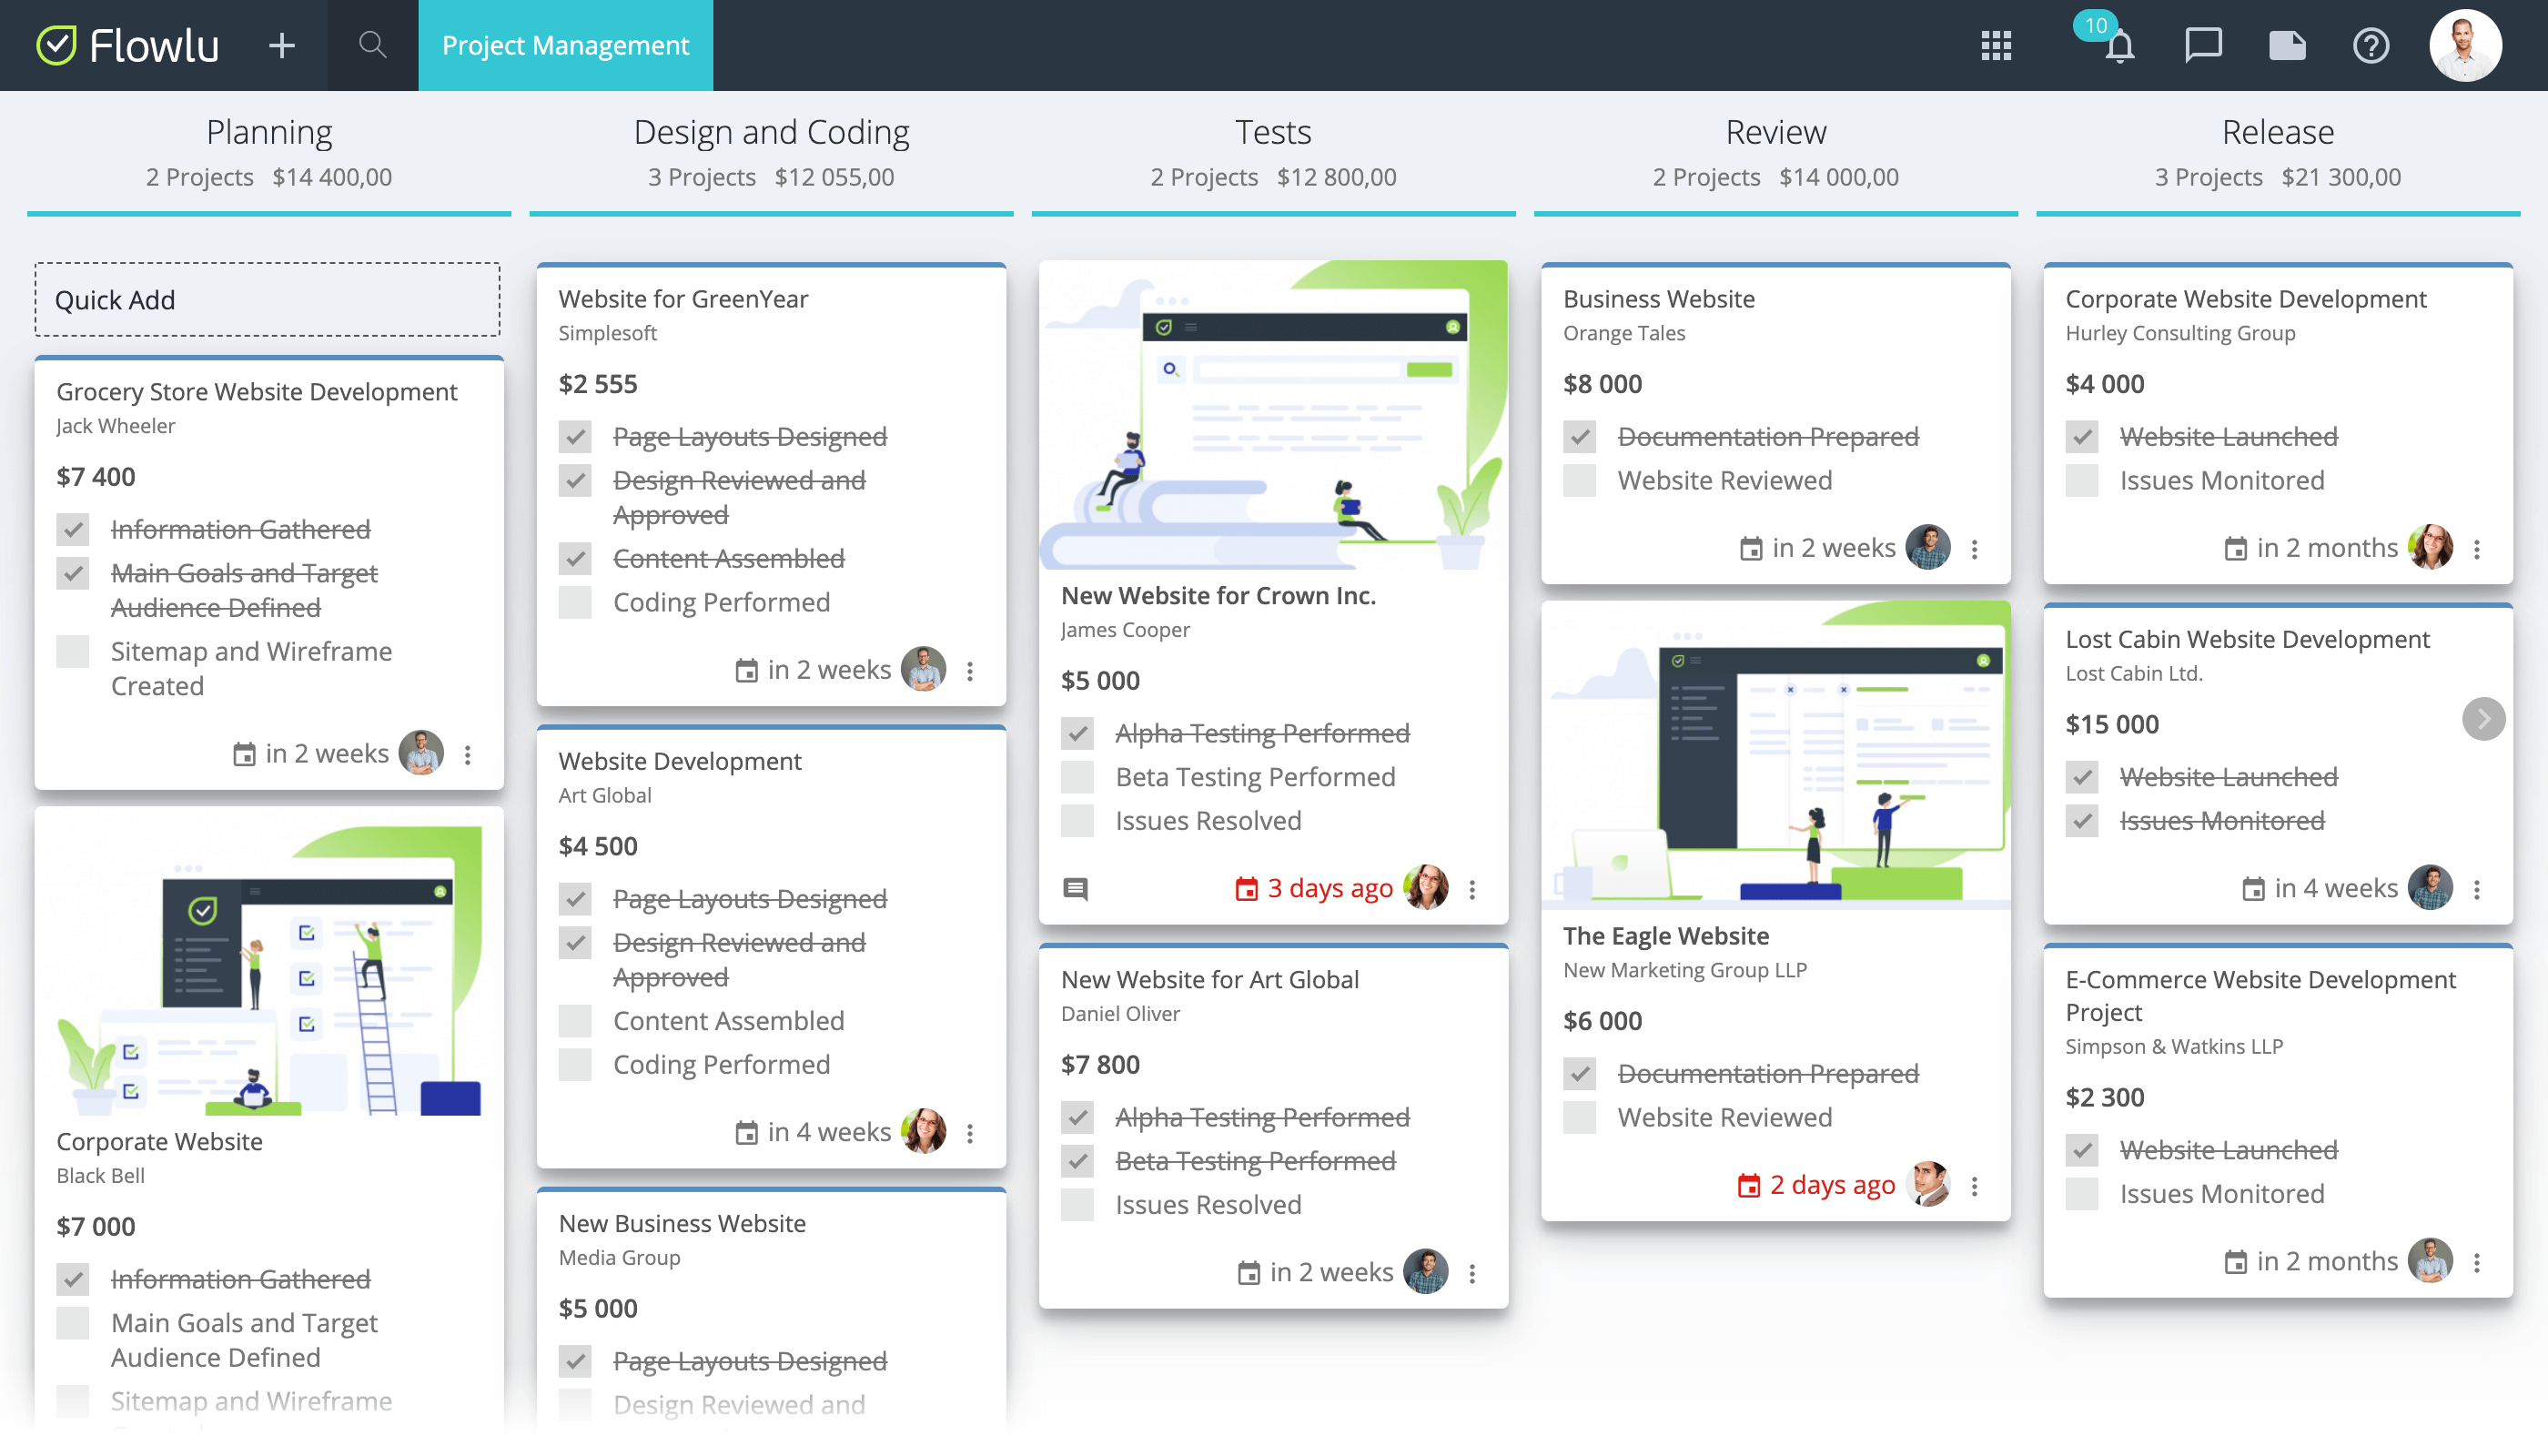
Task: Open New Website for Art Global project
Action: coord(1209,979)
